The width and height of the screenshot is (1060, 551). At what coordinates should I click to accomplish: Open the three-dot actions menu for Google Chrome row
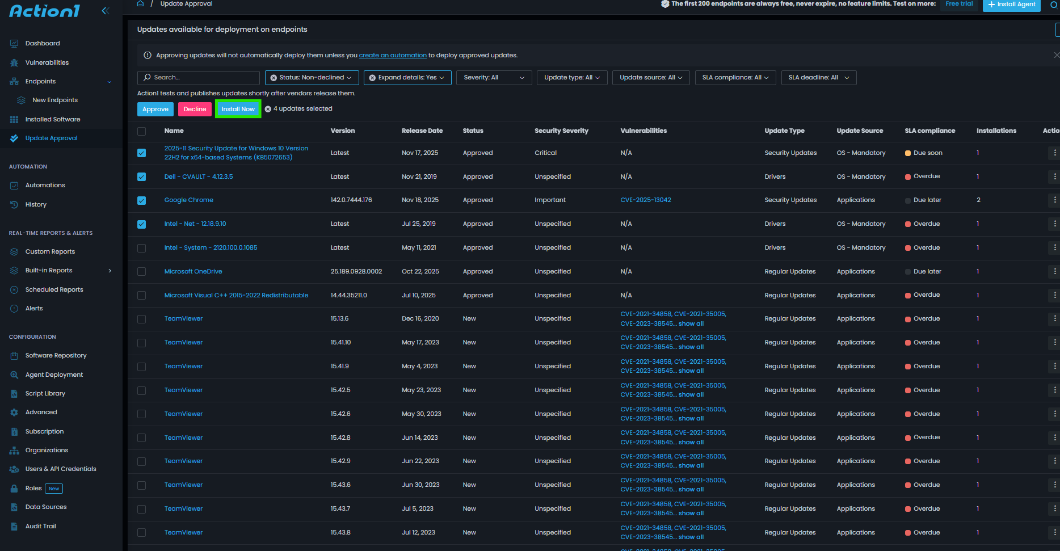[1054, 200]
